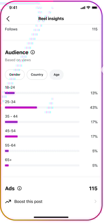Tap the 9:41 clock in status bar

coord(13,7)
